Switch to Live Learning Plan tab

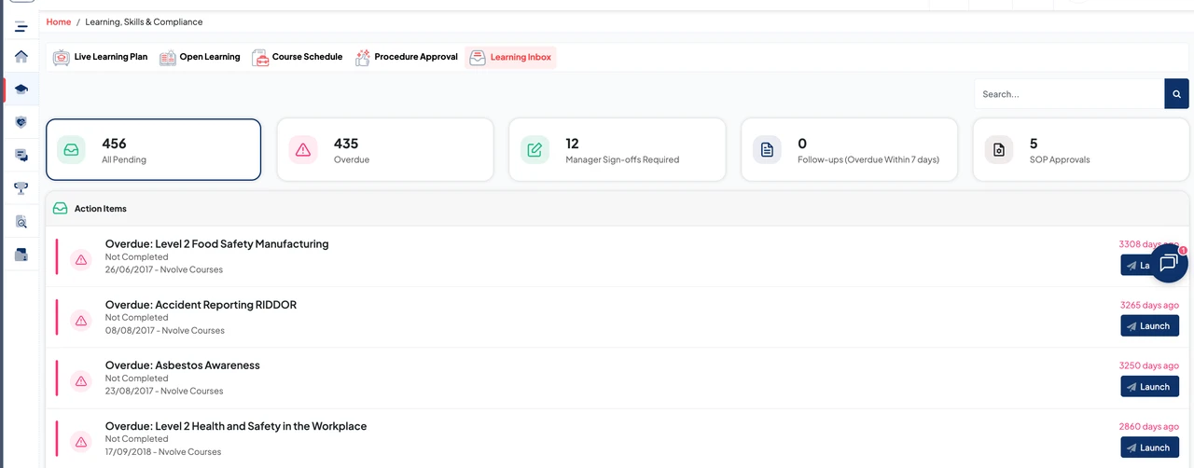click(x=101, y=57)
